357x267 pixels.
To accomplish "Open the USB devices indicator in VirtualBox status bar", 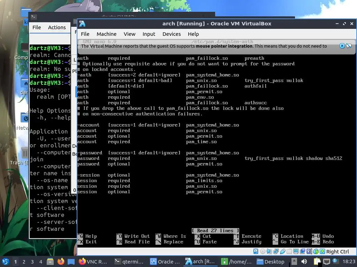I will point(282,251).
